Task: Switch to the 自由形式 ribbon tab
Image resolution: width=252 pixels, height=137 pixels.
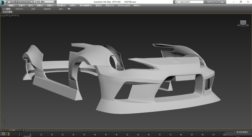Action: [x=19, y=9]
